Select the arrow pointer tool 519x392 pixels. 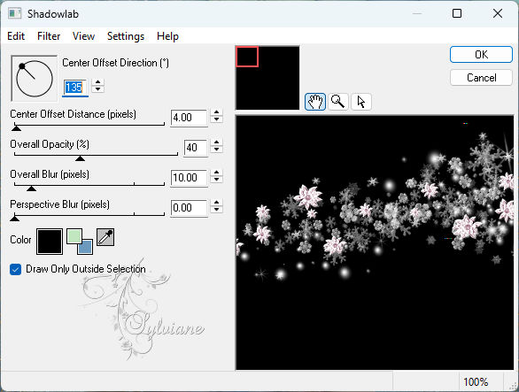point(360,102)
